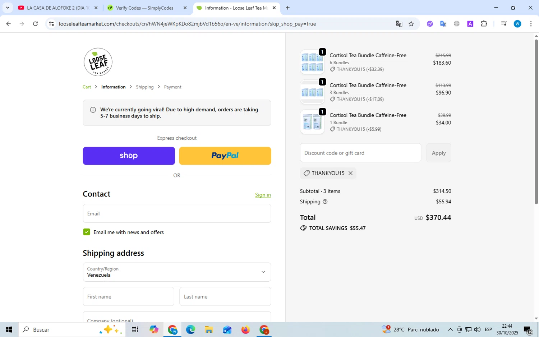Open Firefox from the taskbar
This screenshot has width=539, height=337.
click(245, 329)
